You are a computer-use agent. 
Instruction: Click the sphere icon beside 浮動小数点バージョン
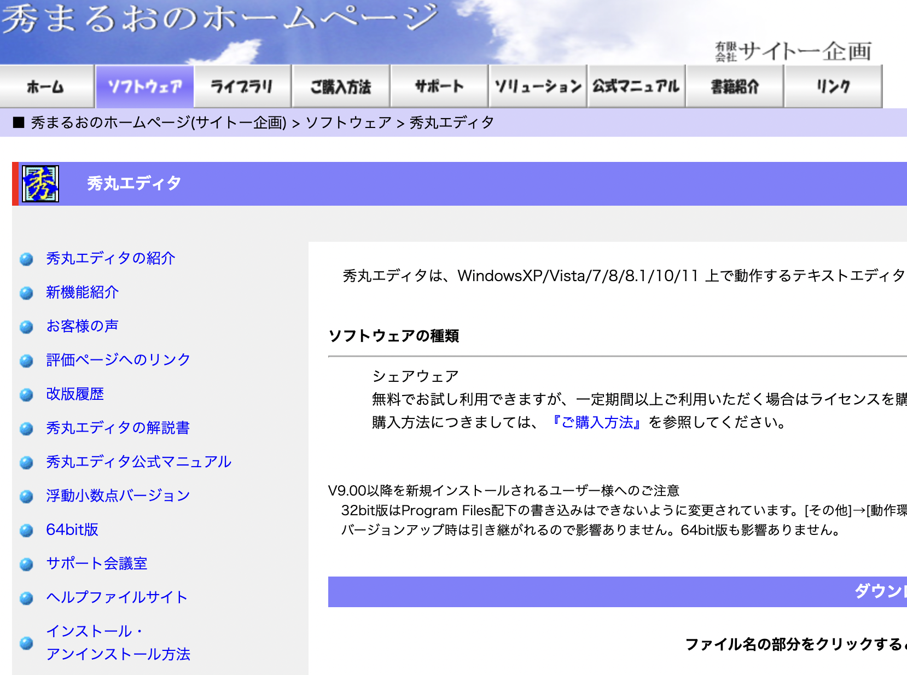[x=26, y=496]
